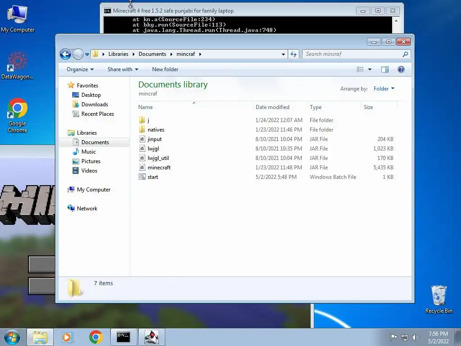Image resolution: width=461 pixels, height=346 pixels.
Task: Create a New folder
Action: (x=165, y=69)
